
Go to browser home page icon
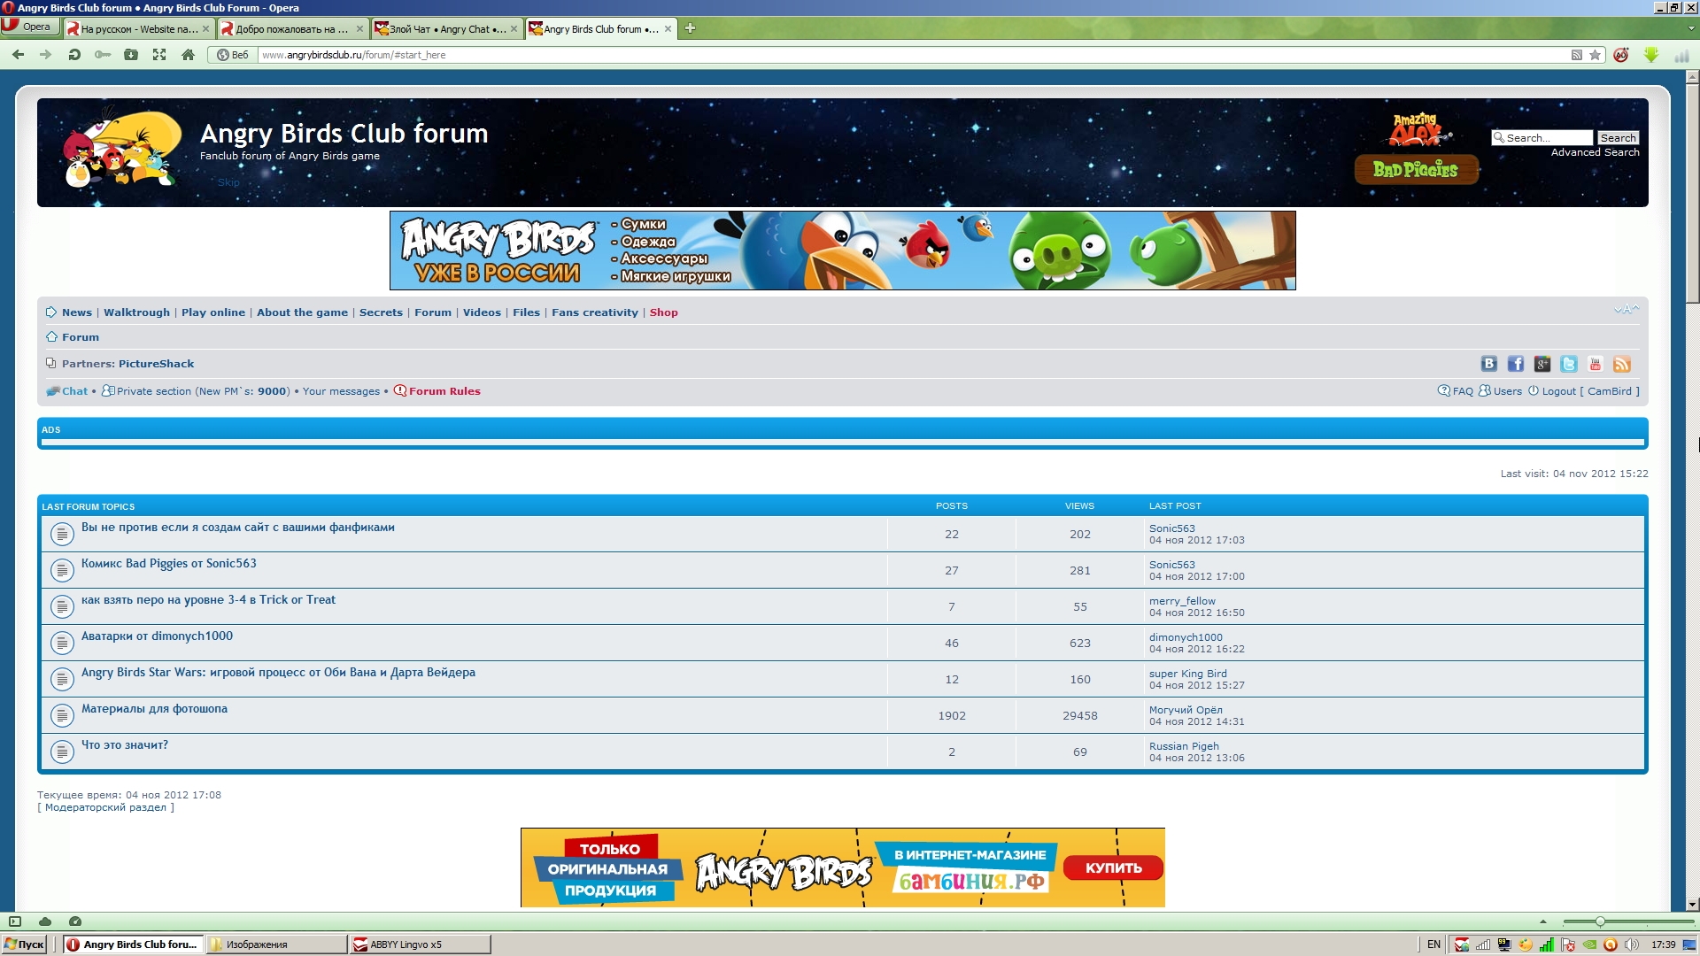pos(188,55)
